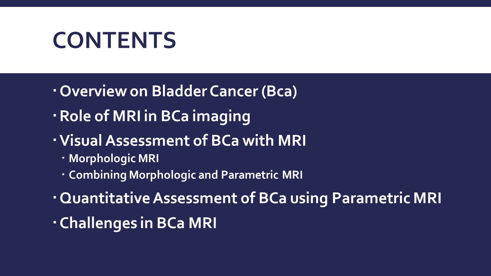The width and height of the screenshot is (491, 276).
Task: Click the bullet marker before Role of MRI
Action: (55, 115)
